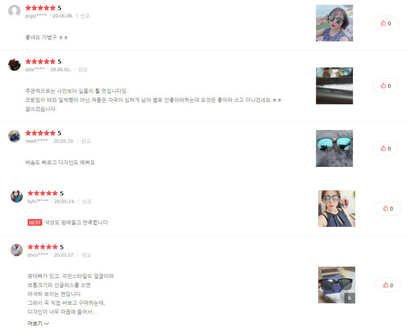Open newh**** profile avatar
The image size is (409, 333).
tap(14, 136)
